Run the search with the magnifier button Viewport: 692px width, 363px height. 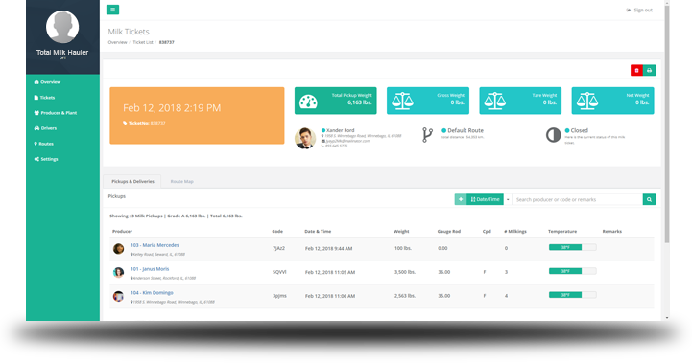point(649,199)
